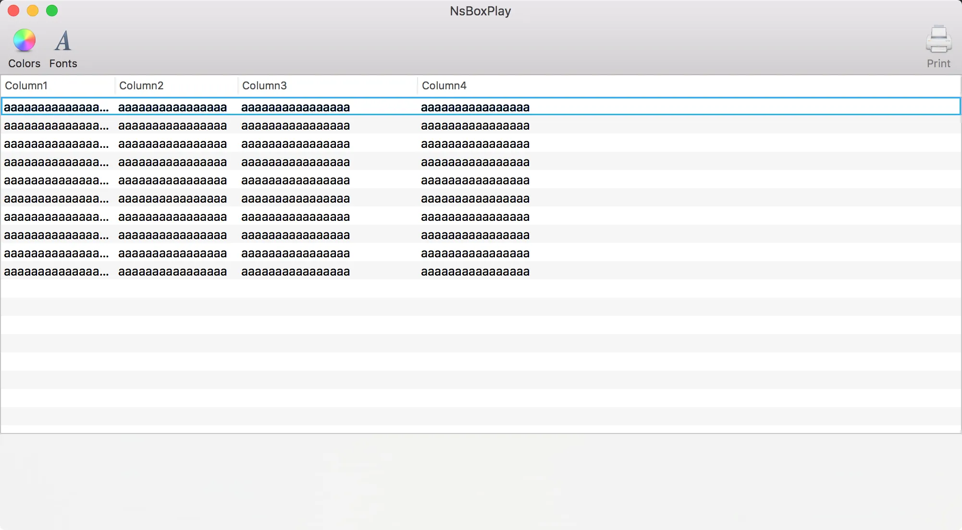Click the red close window button

(x=13, y=11)
